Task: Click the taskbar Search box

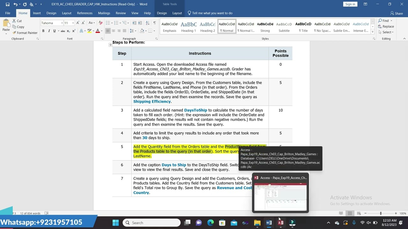Action: [152, 223]
